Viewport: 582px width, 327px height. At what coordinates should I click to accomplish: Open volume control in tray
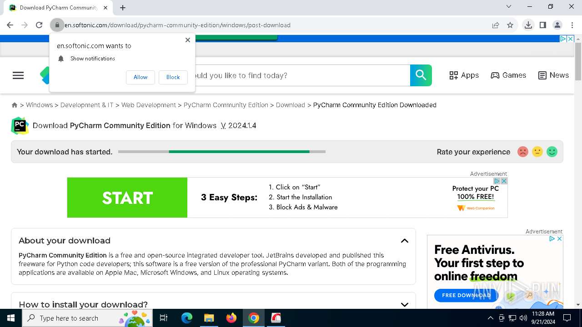coord(523,318)
